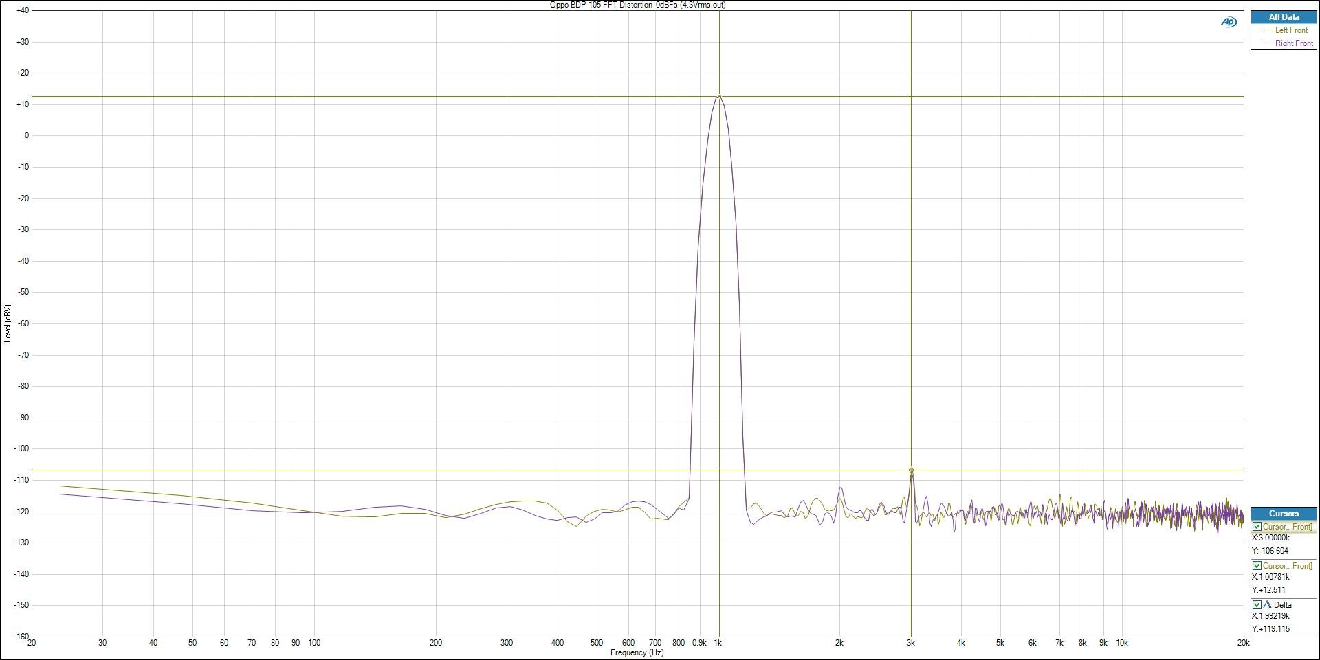Uncheck the second cursor at X:1.00781k
Viewport: 1320px width, 660px height.
pos(1257,566)
